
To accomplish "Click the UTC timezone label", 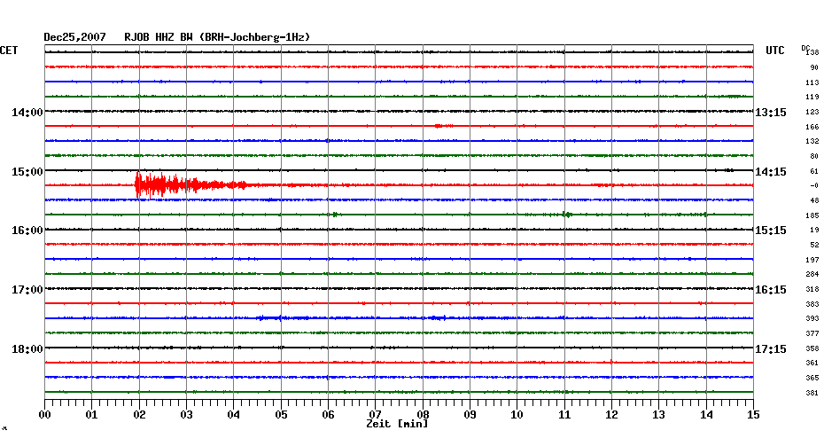I will pyautogui.click(x=775, y=51).
